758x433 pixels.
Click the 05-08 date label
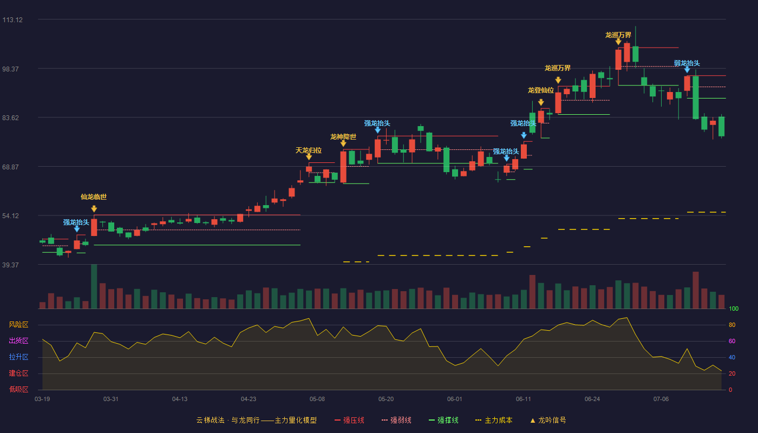tap(317, 399)
